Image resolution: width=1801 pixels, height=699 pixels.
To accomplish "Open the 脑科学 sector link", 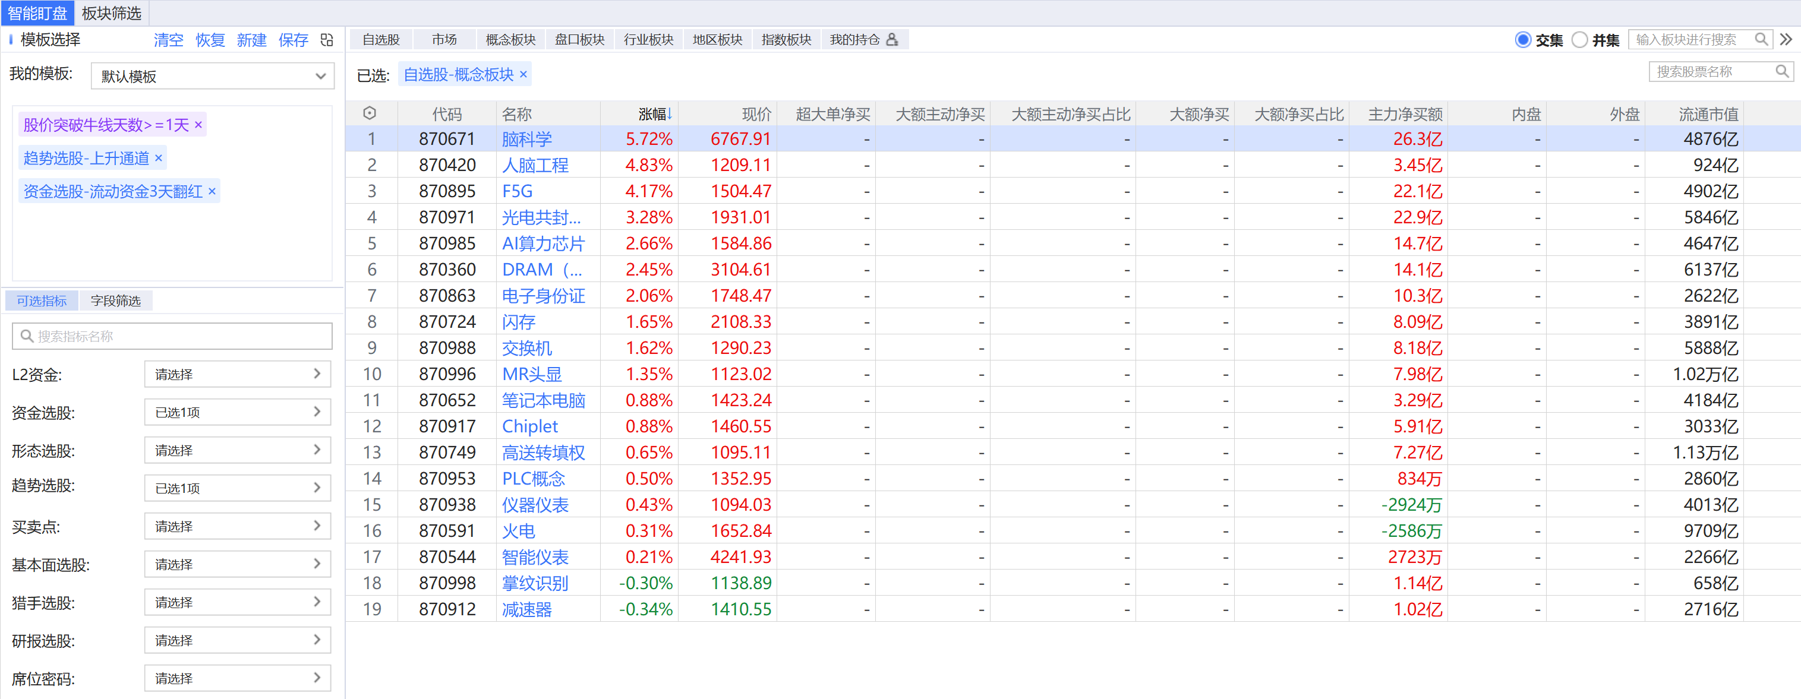I will click(x=527, y=139).
